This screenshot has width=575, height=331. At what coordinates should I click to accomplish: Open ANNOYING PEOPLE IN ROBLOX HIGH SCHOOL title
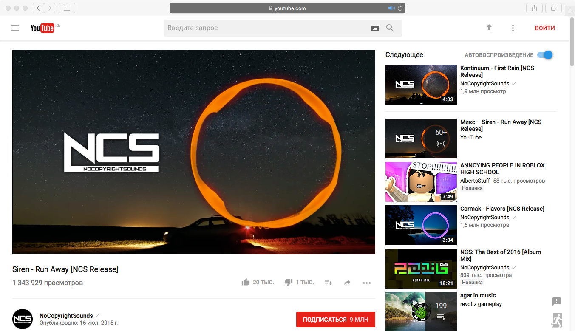pyautogui.click(x=502, y=169)
